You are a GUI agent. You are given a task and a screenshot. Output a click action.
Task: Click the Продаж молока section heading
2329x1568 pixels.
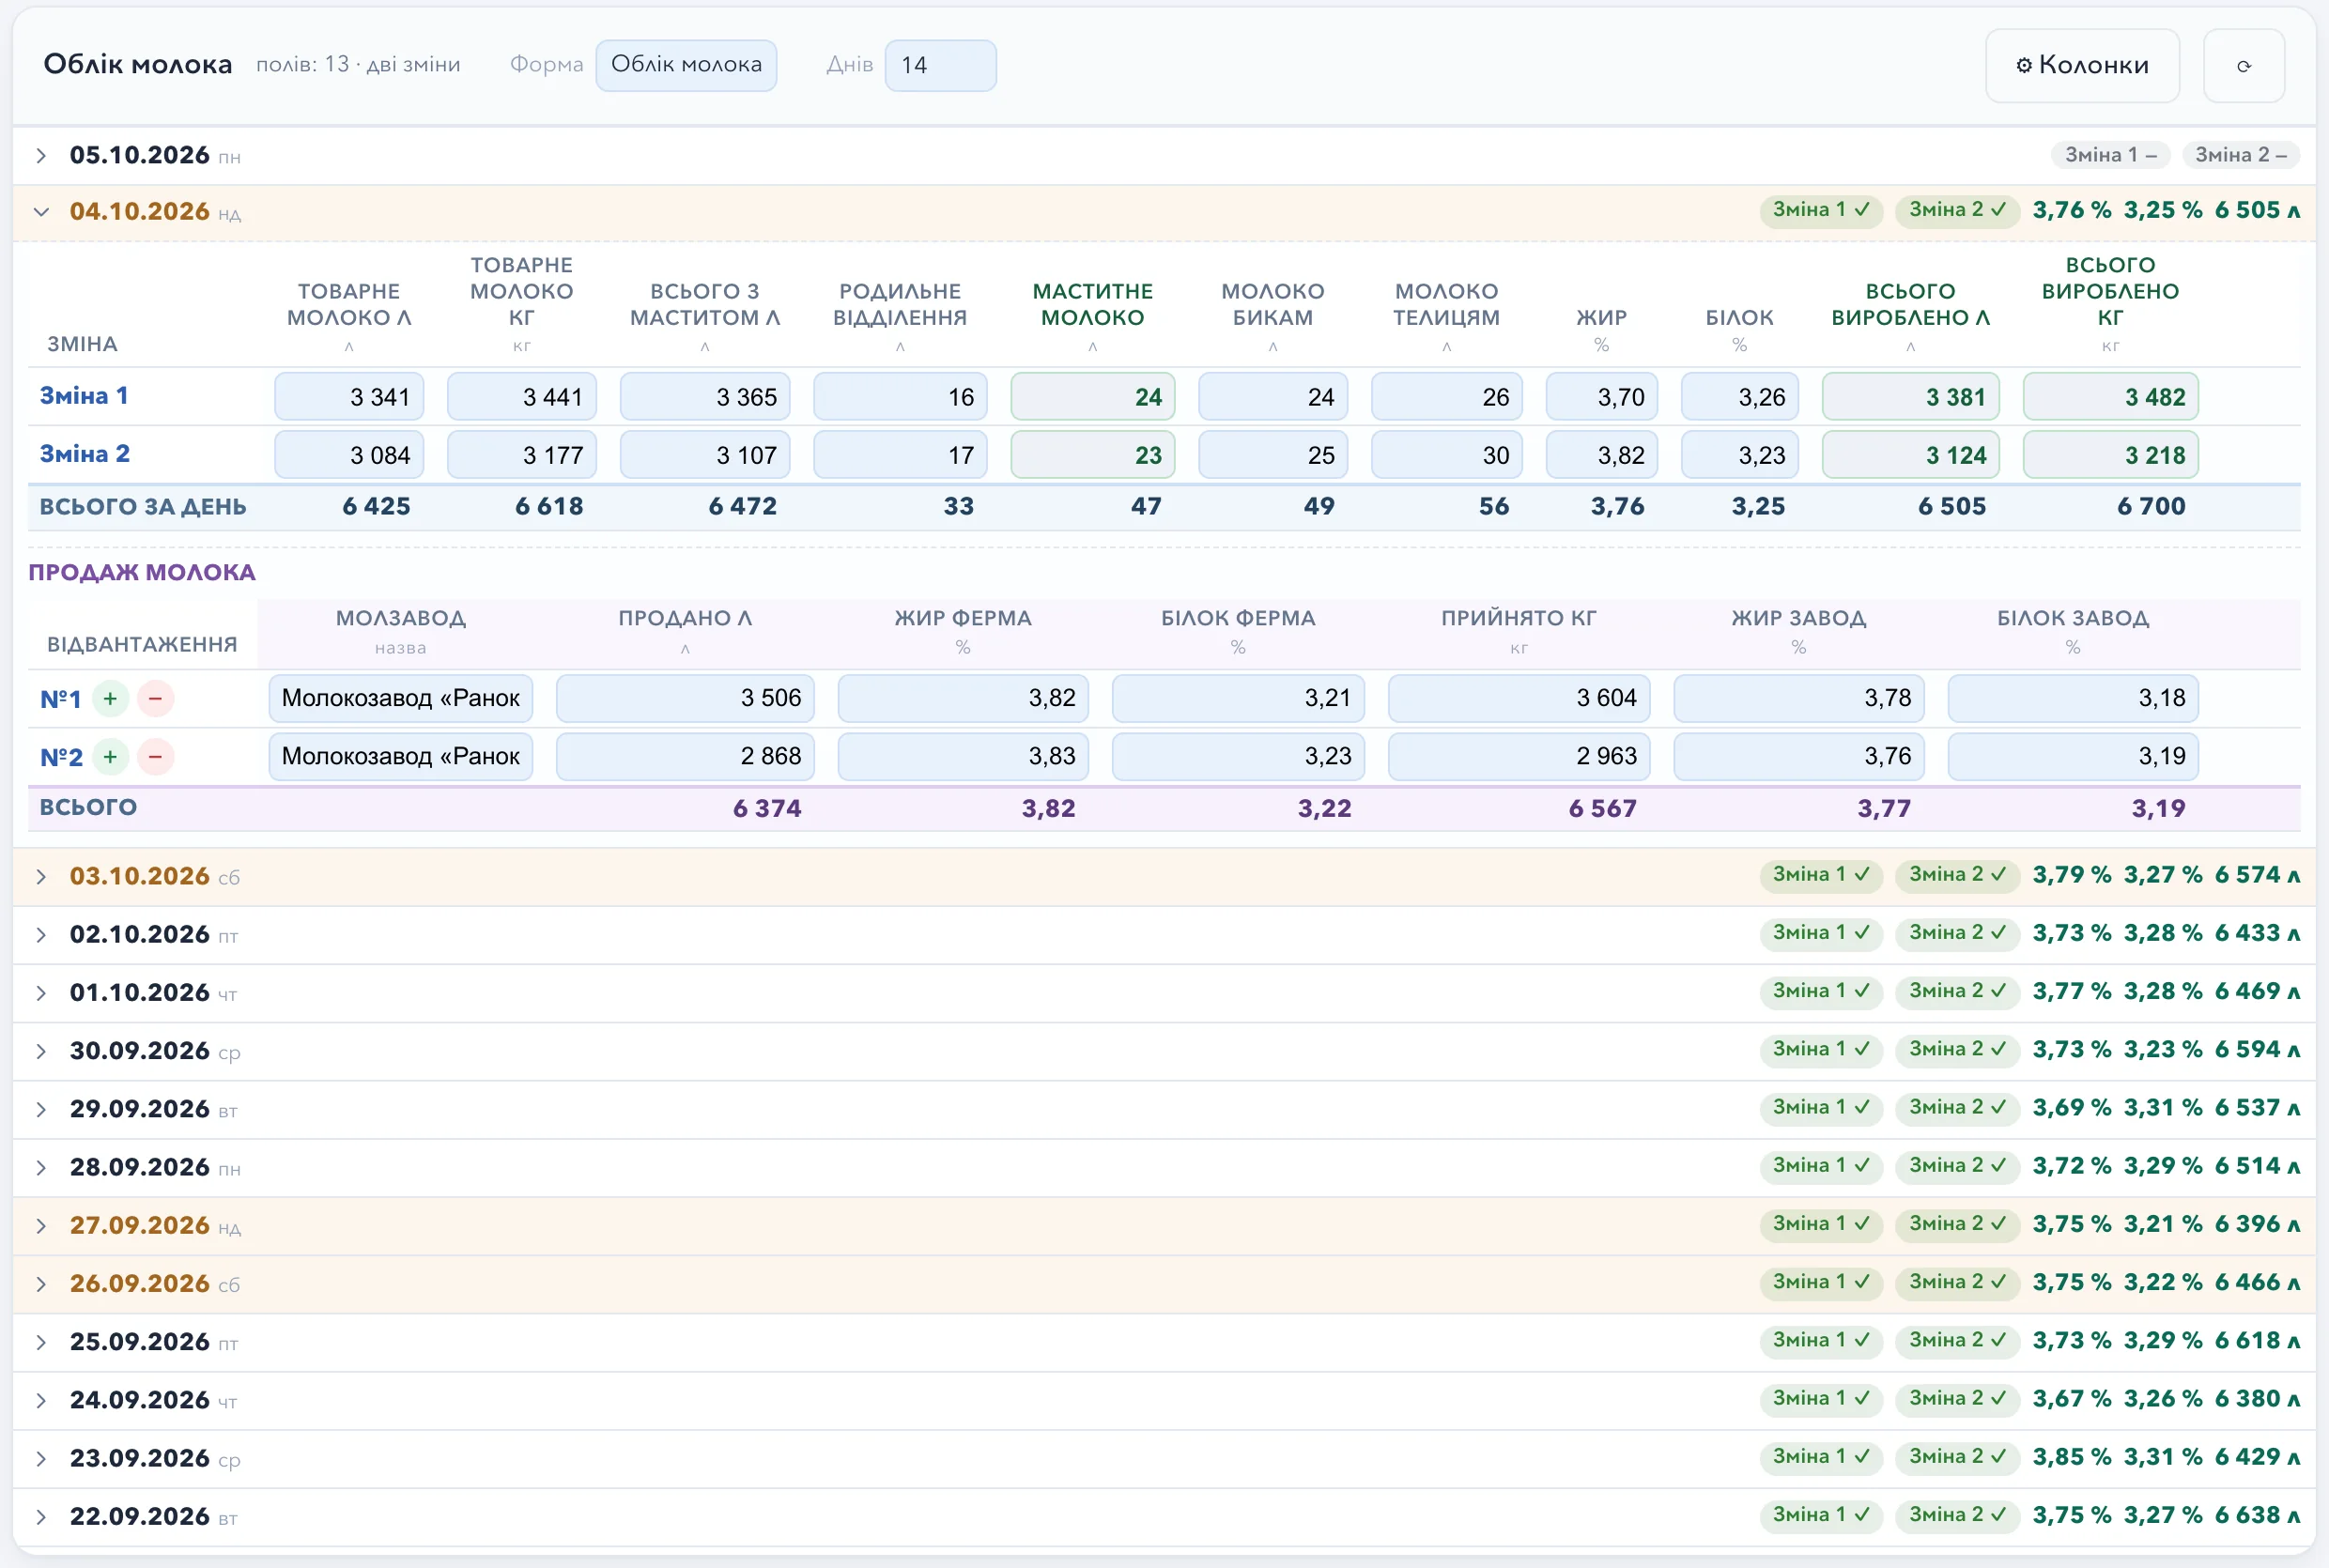[142, 573]
